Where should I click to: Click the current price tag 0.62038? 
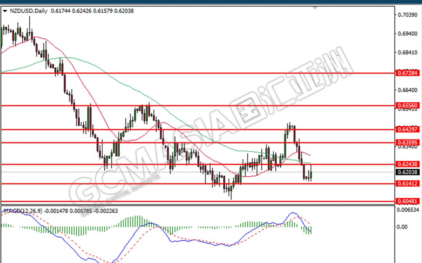pyautogui.click(x=408, y=172)
